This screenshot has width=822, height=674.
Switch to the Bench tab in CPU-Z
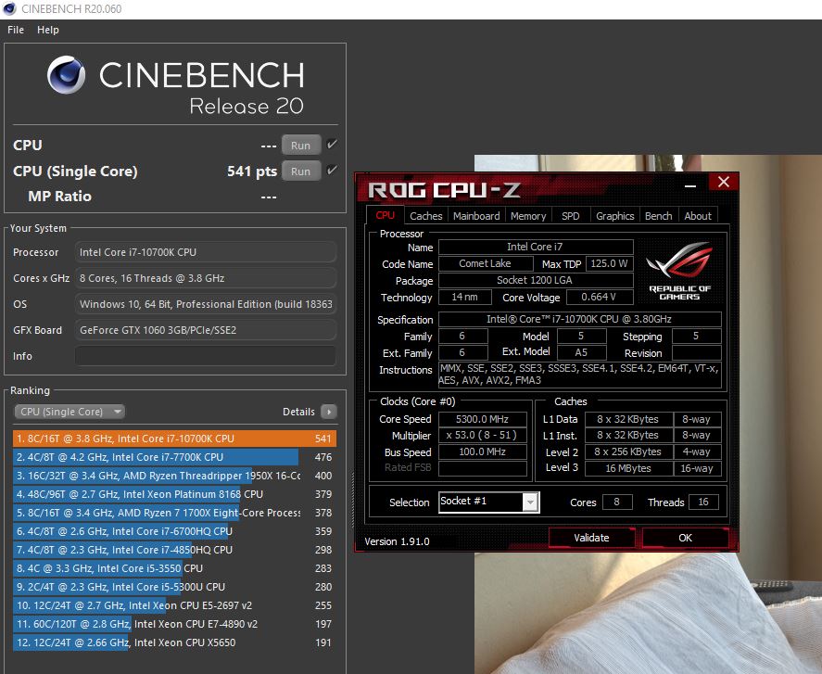[659, 216]
